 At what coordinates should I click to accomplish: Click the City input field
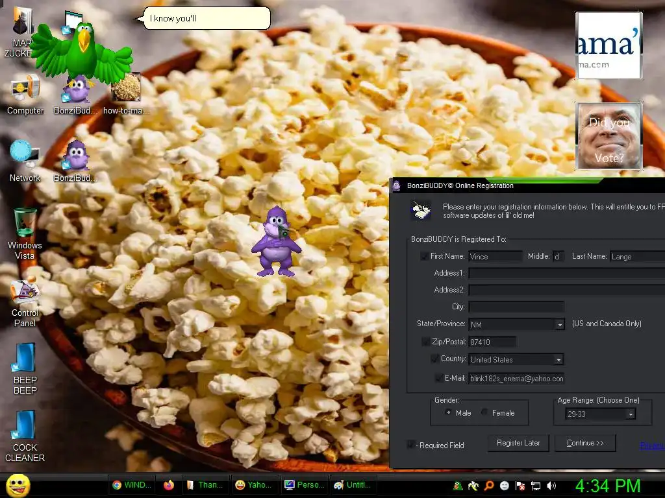[x=516, y=307]
